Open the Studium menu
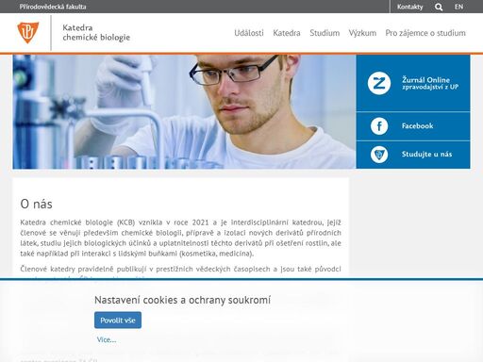The width and height of the screenshot is (483, 362). [x=325, y=33]
